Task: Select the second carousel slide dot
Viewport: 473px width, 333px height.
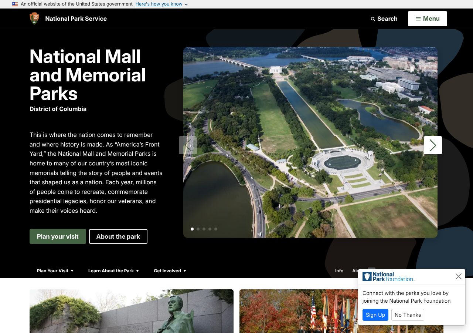Action: (x=198, y=229)
